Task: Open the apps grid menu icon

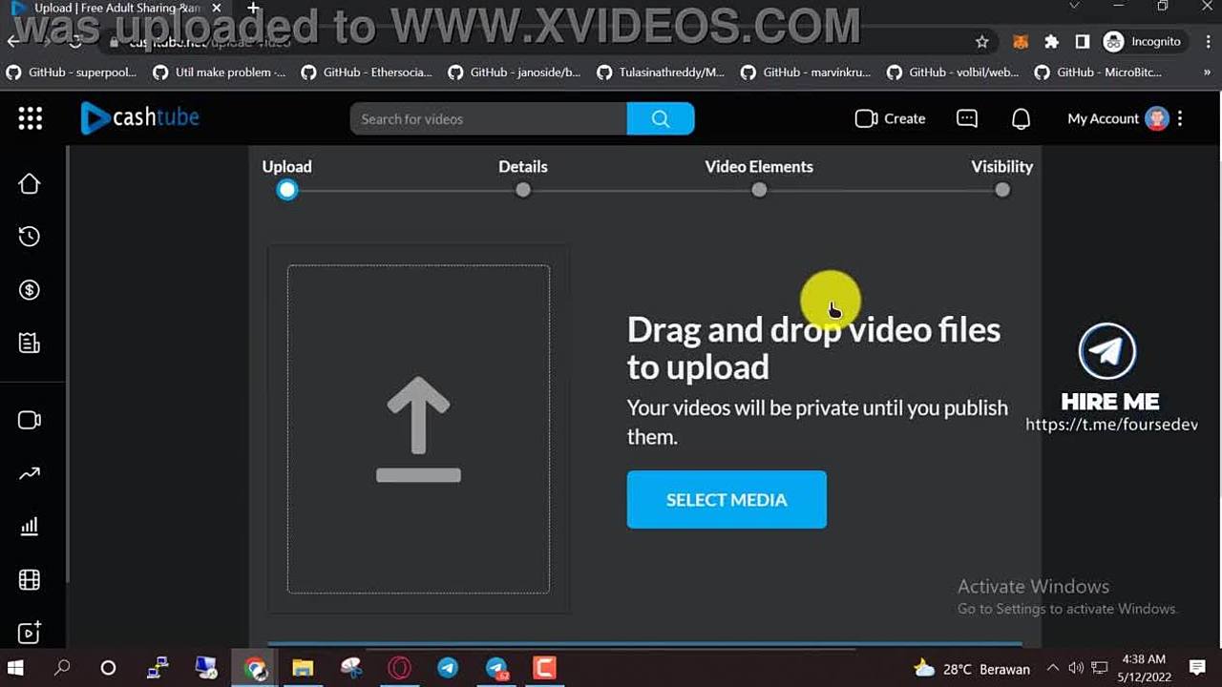Action: [x=30, y=118]
